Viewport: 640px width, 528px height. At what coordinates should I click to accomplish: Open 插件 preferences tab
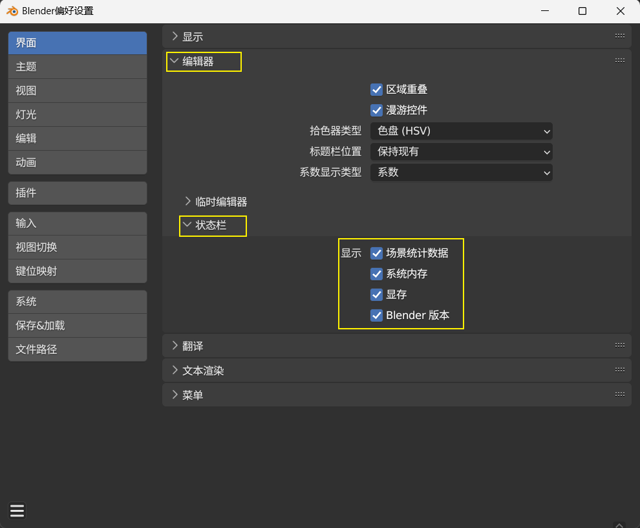78,193
